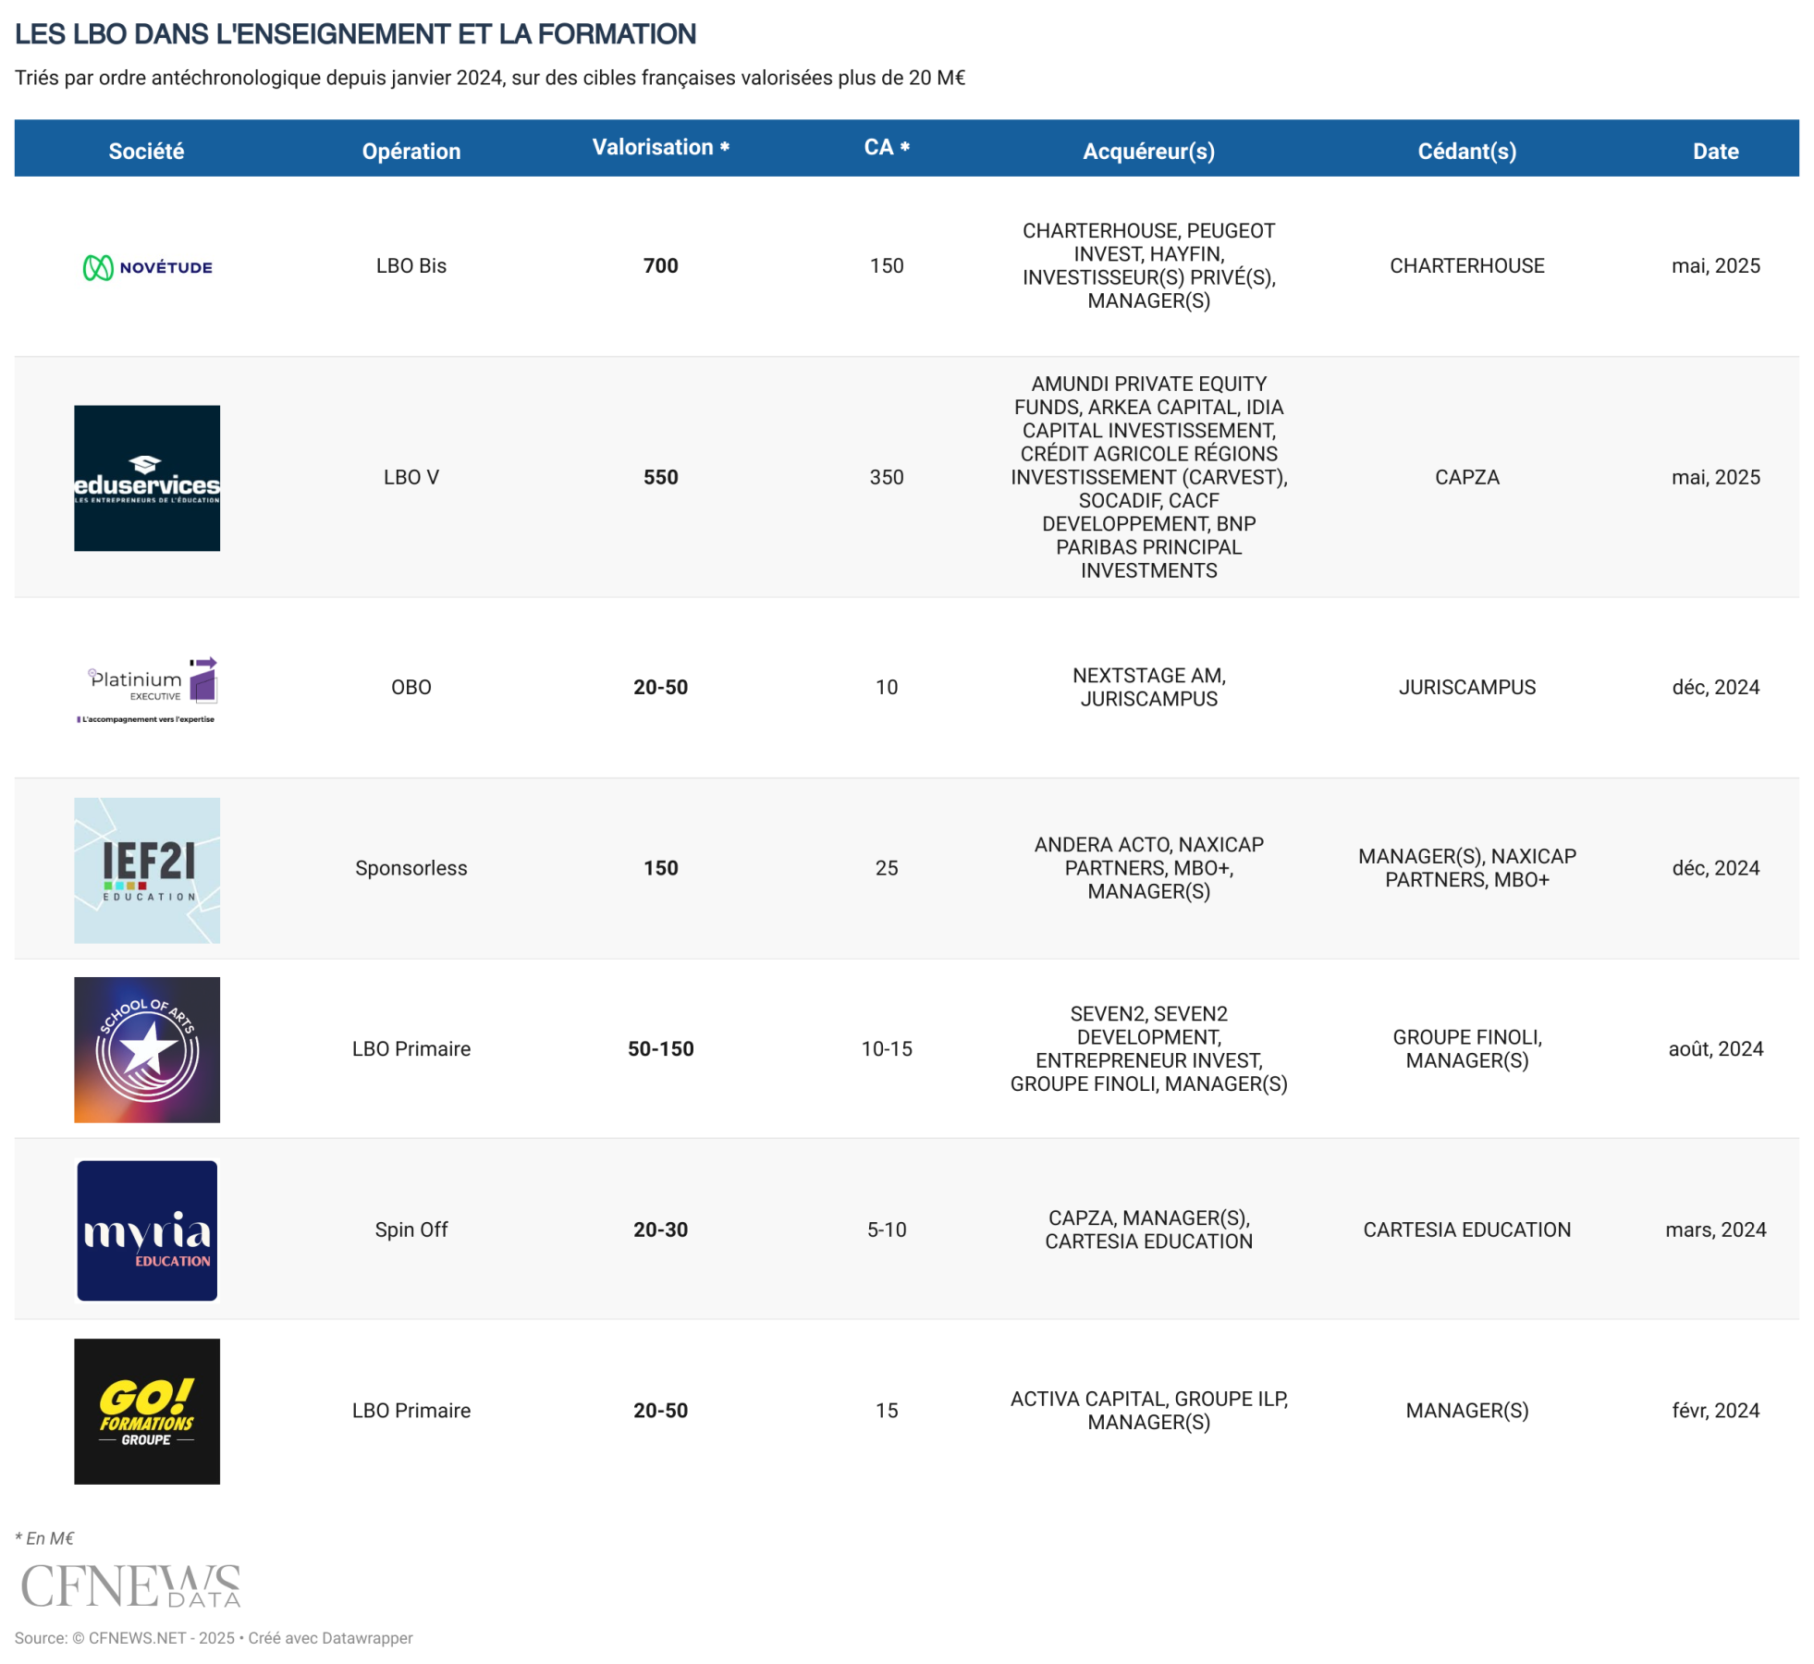Click 'CAPZA, MANAGER(S), CARTESIA EDUCATION' acquirers
This screenshot has height=1664, width=1814.
point(1148,1230)
